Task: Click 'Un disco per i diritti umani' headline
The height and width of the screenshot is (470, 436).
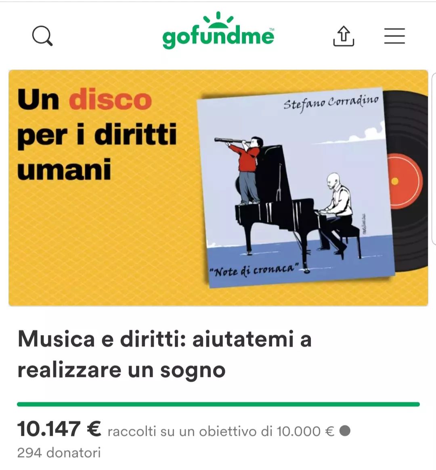Action: coord(97,134)
